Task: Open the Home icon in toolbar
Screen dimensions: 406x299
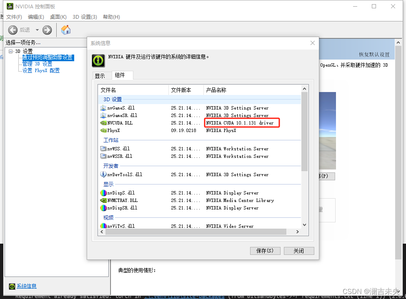Action: pos(66,30)
